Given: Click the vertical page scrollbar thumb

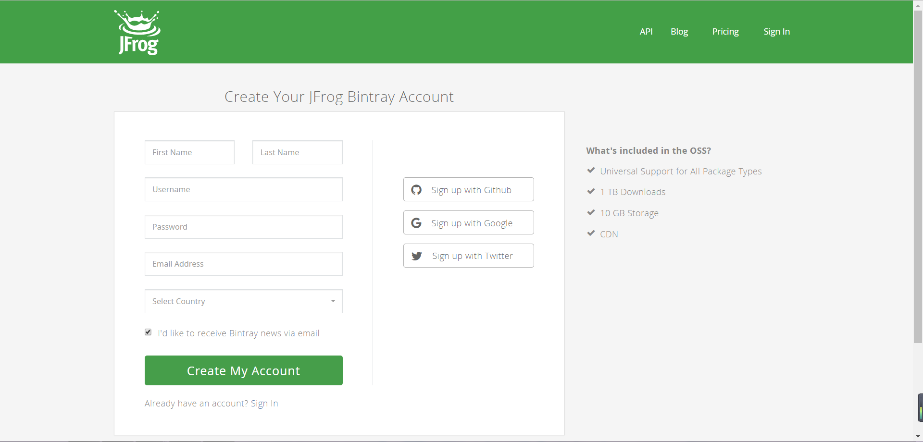Looking at the screenshot, I should tap(918, 176).
